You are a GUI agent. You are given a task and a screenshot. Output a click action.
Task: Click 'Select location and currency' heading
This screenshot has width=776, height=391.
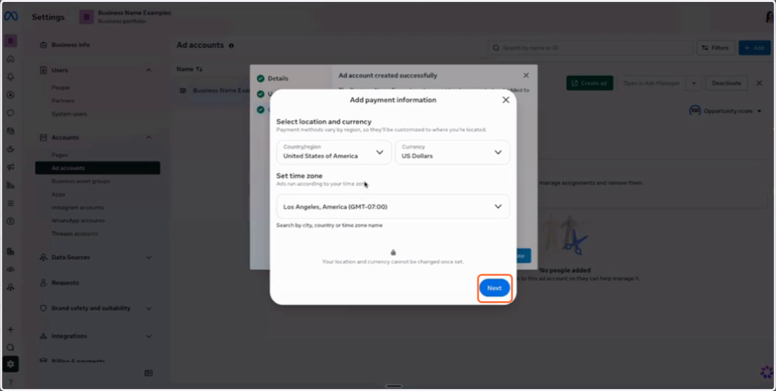(324, 122)
